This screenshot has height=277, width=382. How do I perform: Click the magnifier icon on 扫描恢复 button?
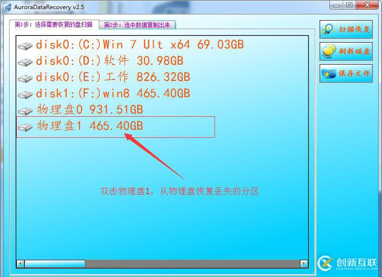tap(328, 29)
